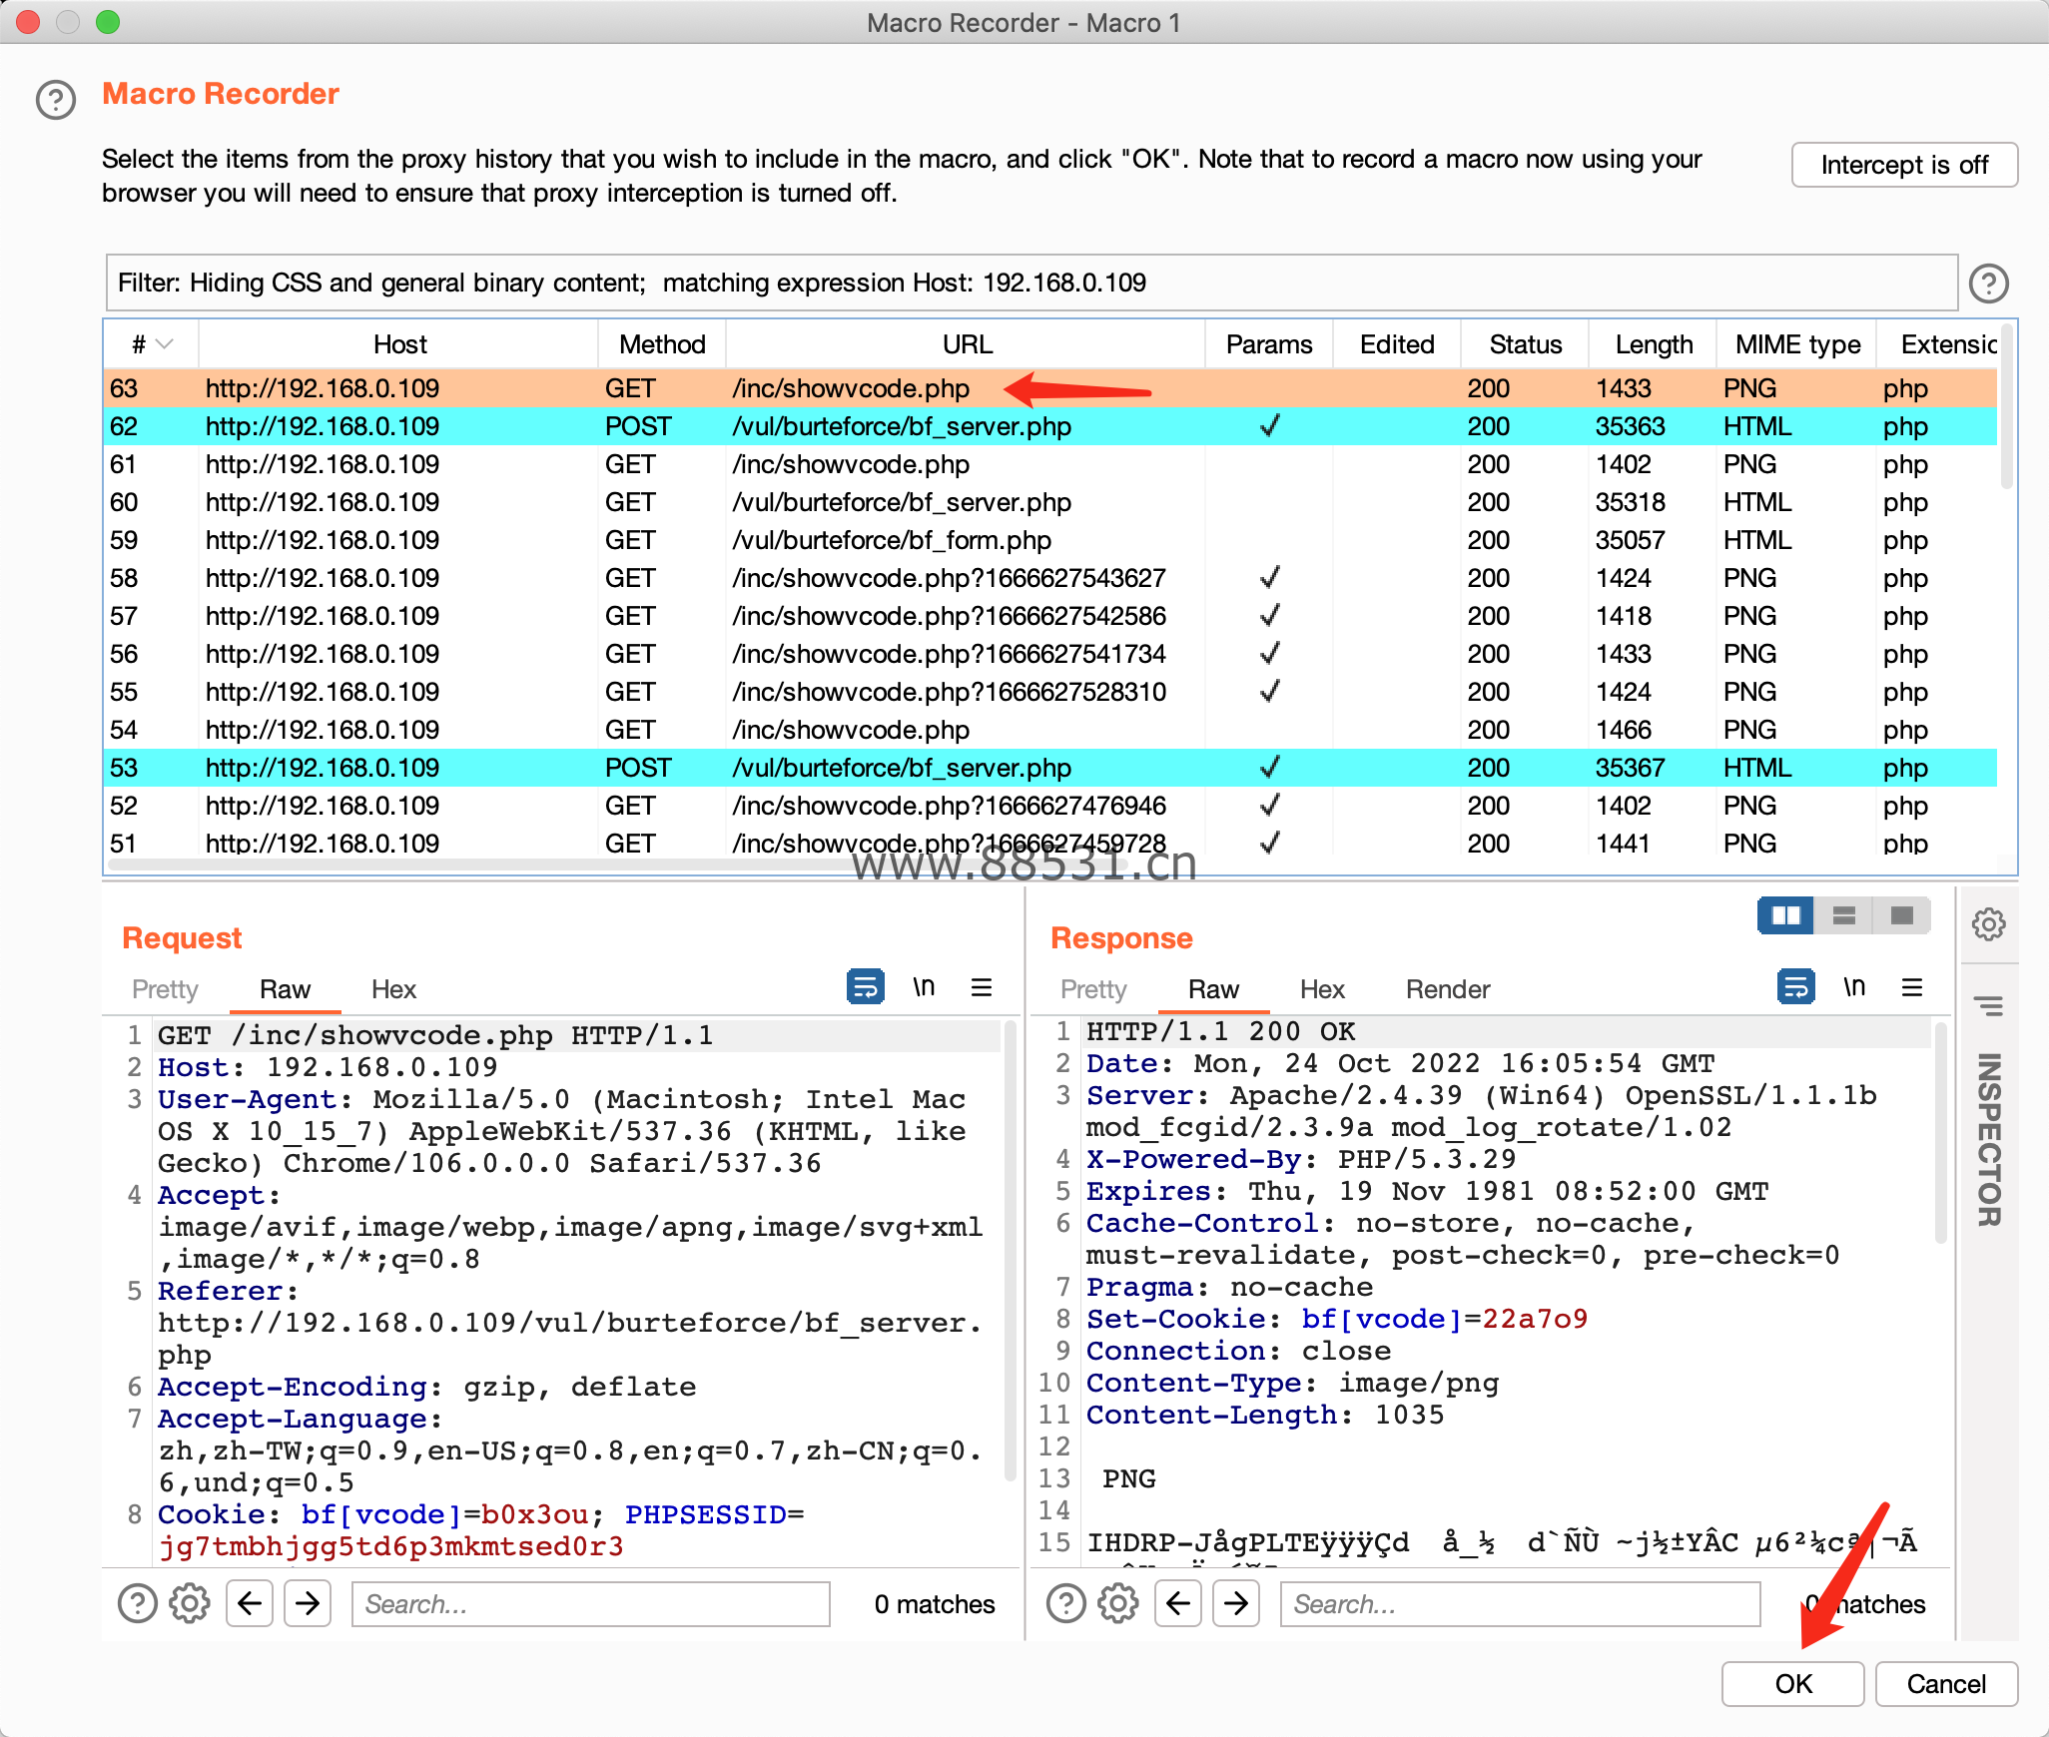Select row 53 POST bf_server.php
2049x1737 pixels.
click(1050, 768)
